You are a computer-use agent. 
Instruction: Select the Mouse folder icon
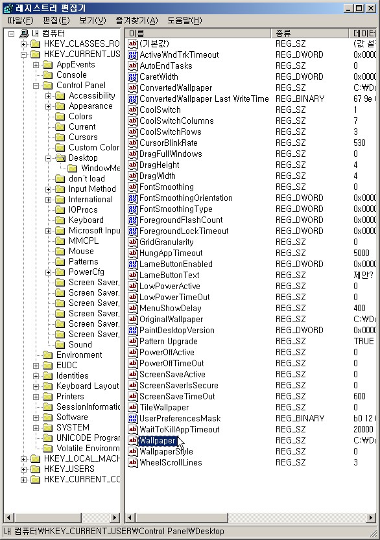pos(60,251)
